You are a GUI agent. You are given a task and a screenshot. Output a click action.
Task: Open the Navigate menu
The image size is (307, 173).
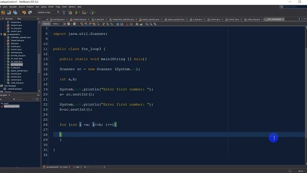13,7
